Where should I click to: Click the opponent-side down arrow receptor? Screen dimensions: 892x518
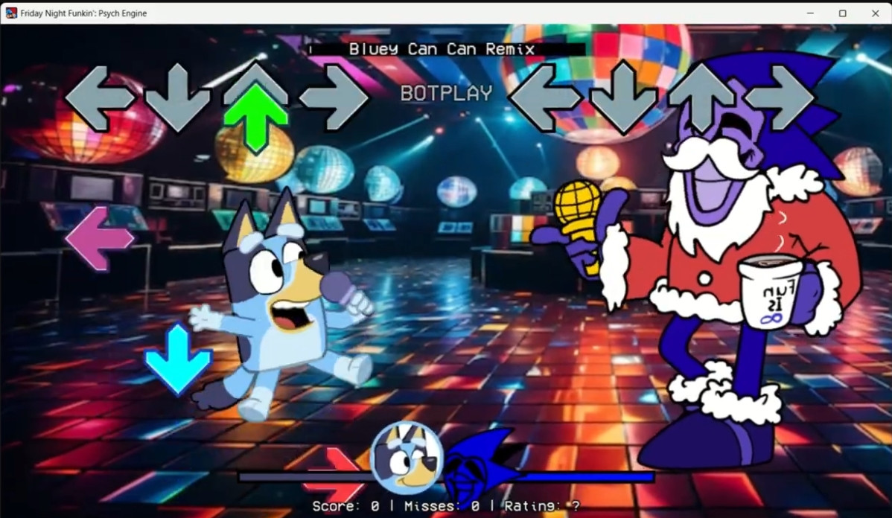pos(623,97)
